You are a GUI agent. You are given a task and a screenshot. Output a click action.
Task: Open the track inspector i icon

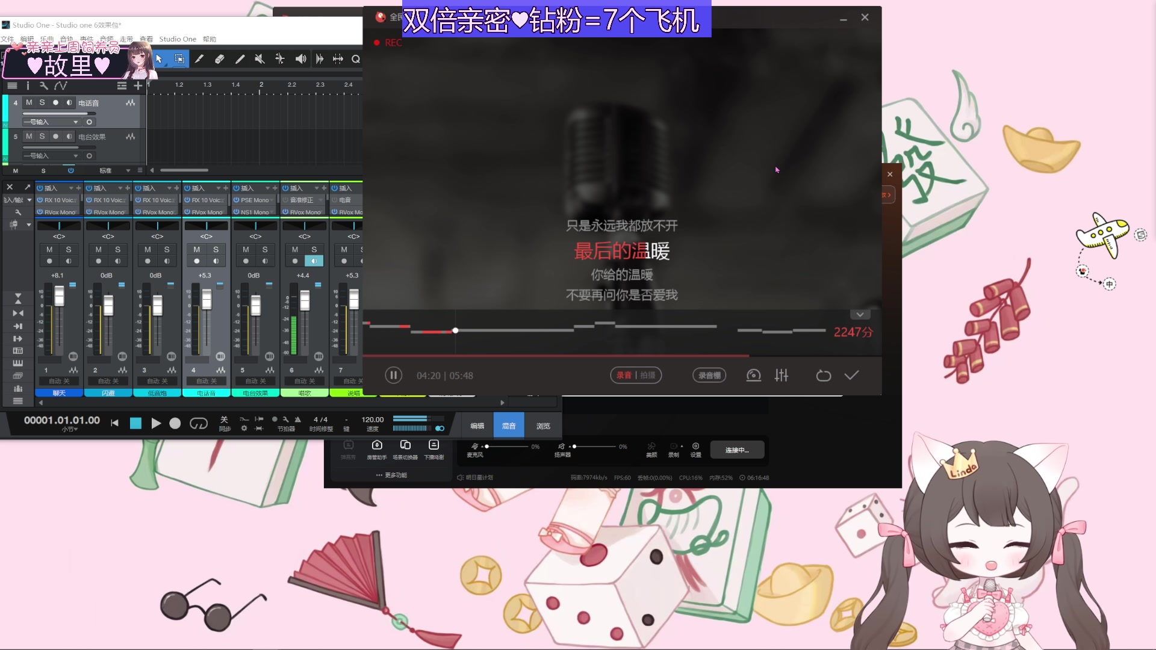pyautogui.click(x=28, y=86)
